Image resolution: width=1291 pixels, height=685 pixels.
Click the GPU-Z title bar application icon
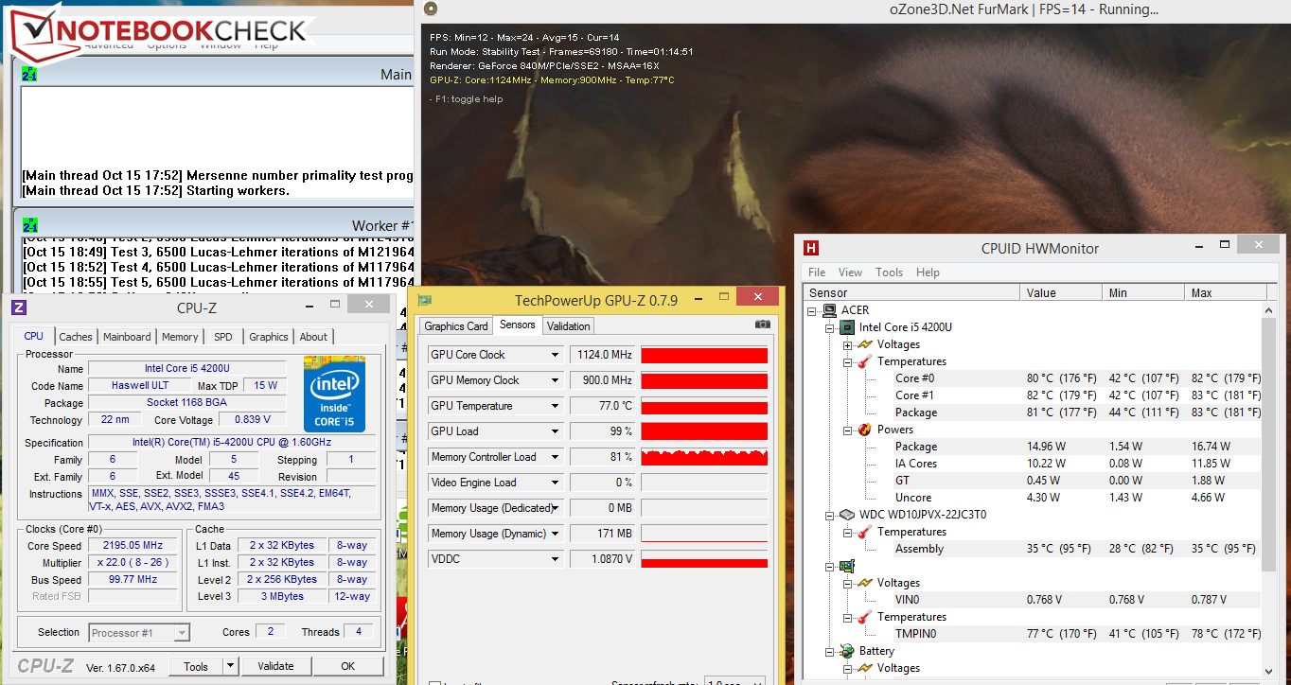[x=425, y=301]
